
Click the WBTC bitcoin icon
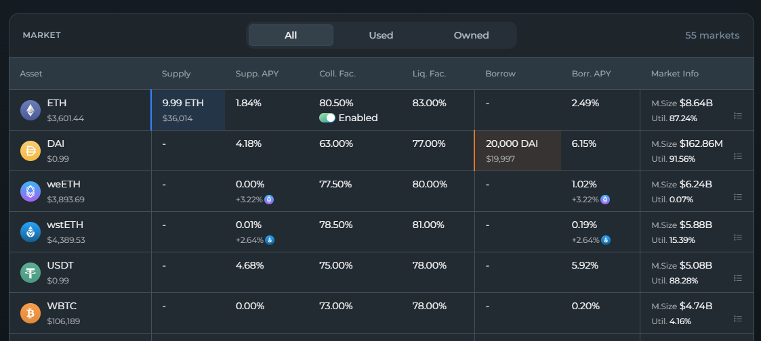tap(30, 313)
